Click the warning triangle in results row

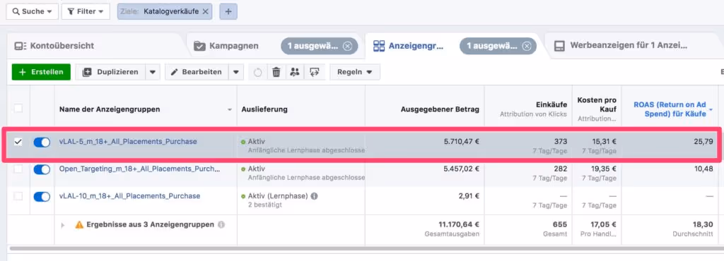pos(79,224)
